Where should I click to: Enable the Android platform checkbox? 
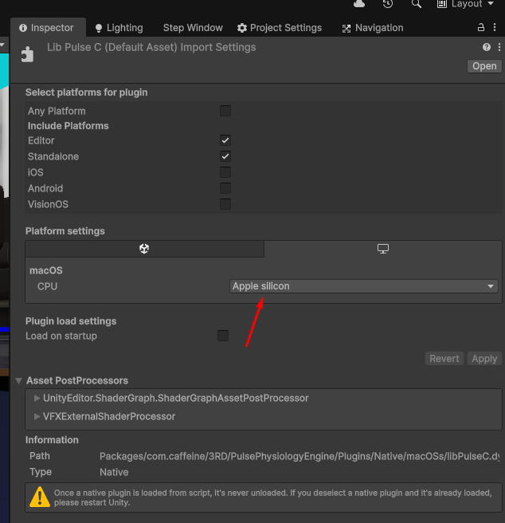(x=225, y=188)
